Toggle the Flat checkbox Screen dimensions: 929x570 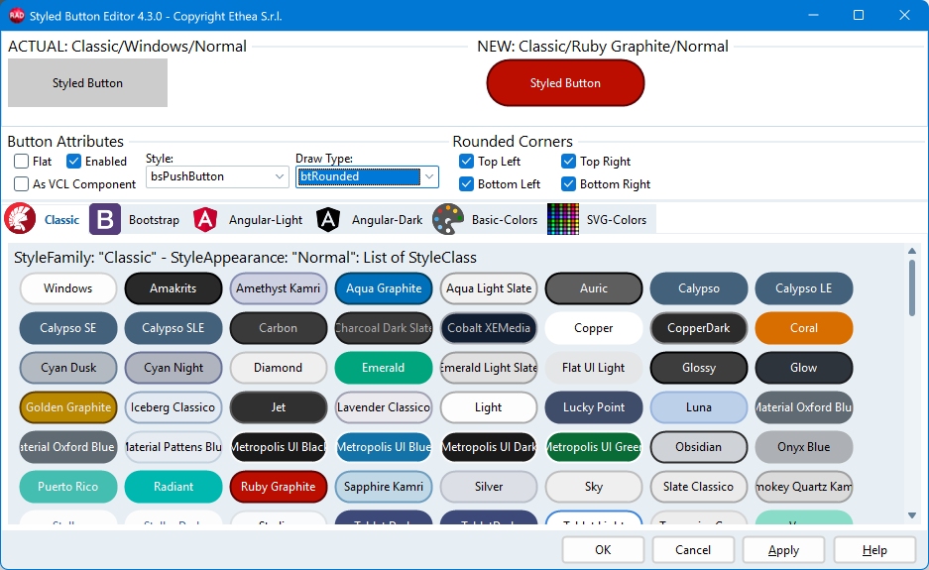[x=22, y=162]
